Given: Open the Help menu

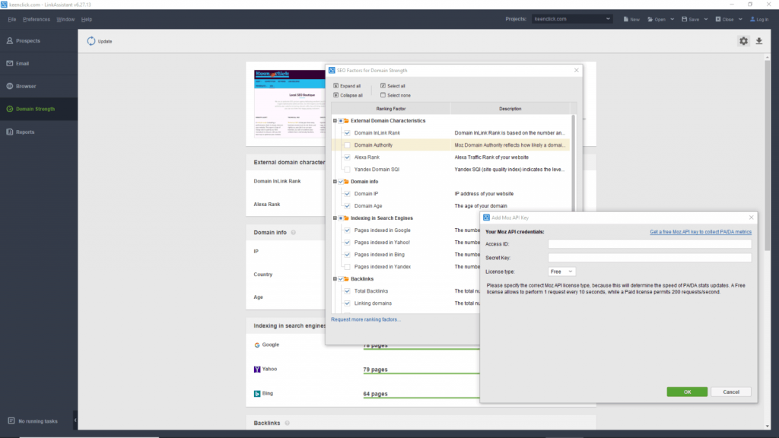Looking at the screenshot, I should point(87,19).
